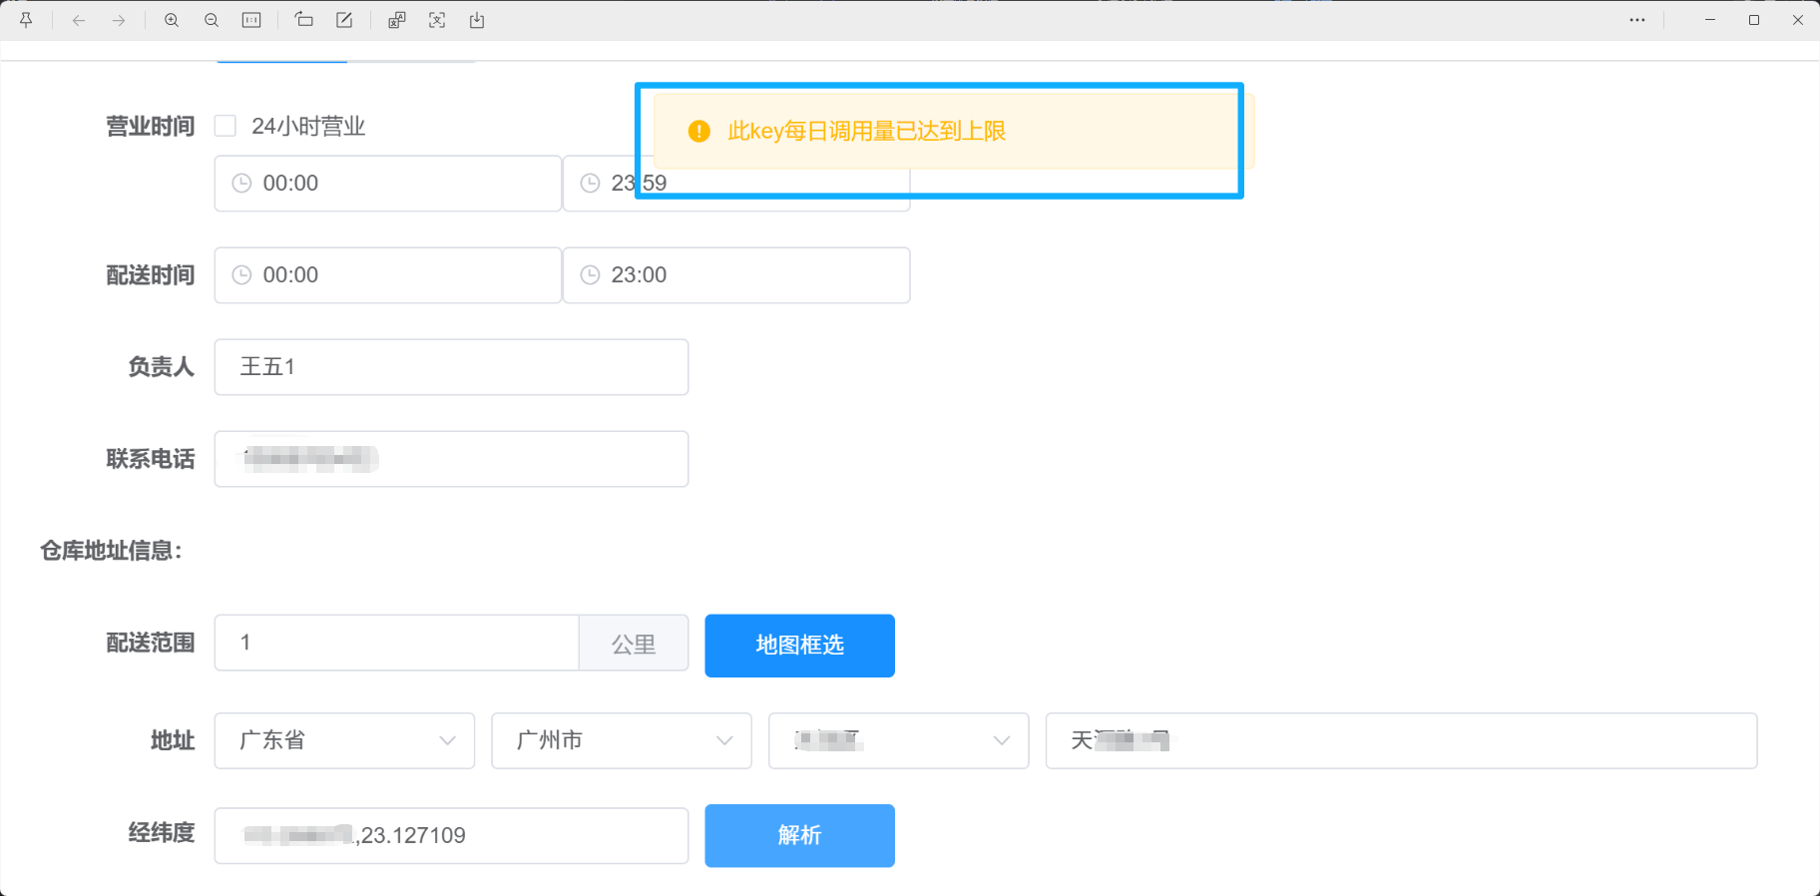Click the zoom in magnifier icon

172,20
